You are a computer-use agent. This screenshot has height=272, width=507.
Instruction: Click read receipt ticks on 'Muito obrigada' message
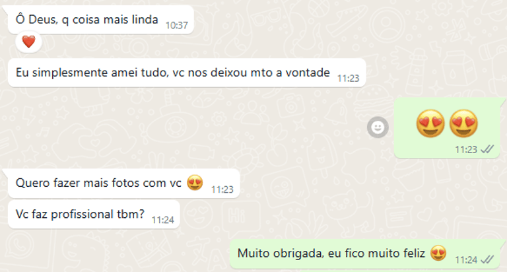(487, 259)
